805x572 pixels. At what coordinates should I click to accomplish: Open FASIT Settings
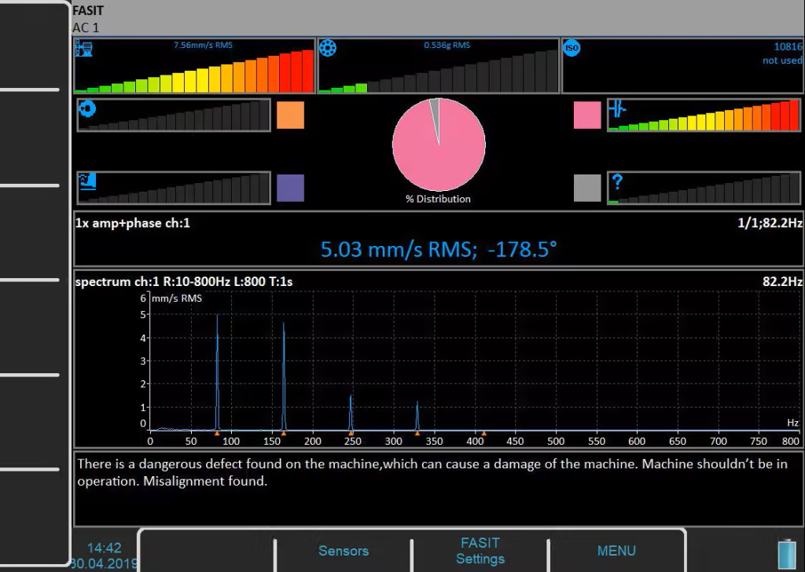coord(480,551)
